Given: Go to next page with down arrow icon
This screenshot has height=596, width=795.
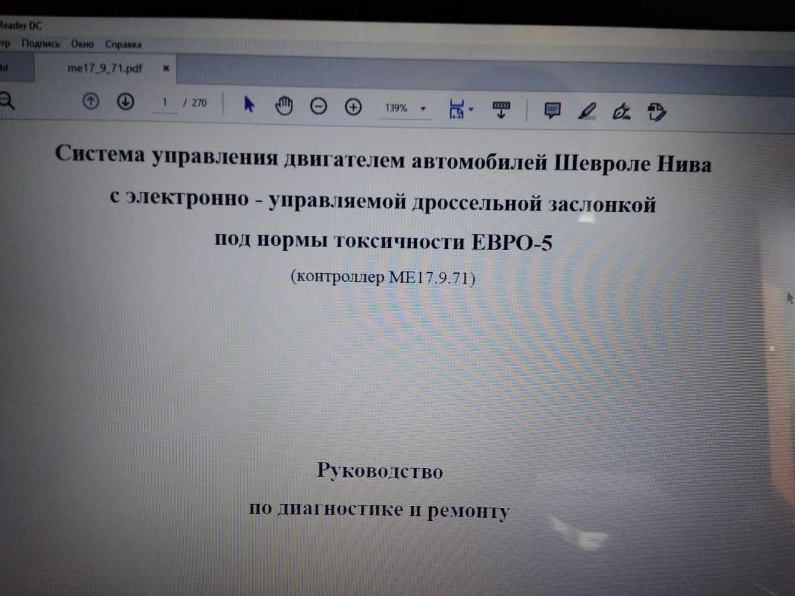Looking at the screenshot, I should [x=125, y=102].
